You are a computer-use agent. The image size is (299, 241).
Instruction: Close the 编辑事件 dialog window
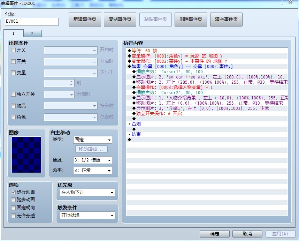290,2
